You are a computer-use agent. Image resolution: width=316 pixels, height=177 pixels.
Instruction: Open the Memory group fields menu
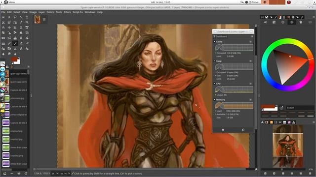[250, 99]
